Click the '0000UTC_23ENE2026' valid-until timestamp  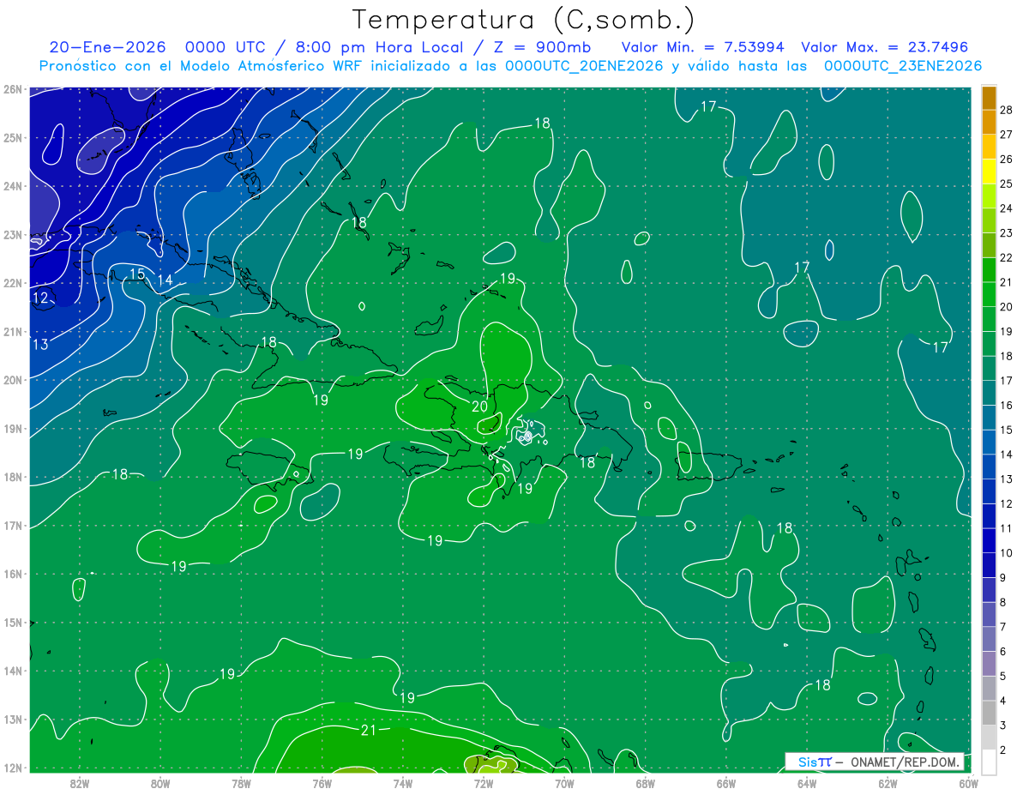903,66
